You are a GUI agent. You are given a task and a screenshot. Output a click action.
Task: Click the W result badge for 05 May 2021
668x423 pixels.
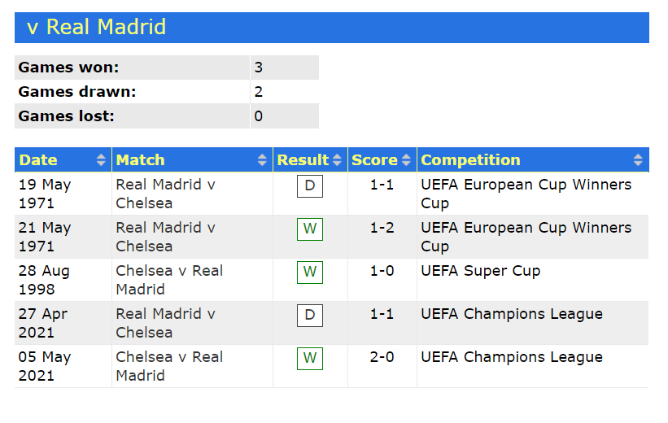click(309, 359)
